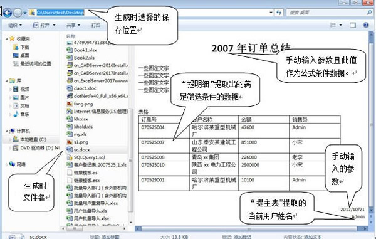The height and width of the screenshot is (239, 376).
Task: Open the 组织 menu
Action: point(15,25)
